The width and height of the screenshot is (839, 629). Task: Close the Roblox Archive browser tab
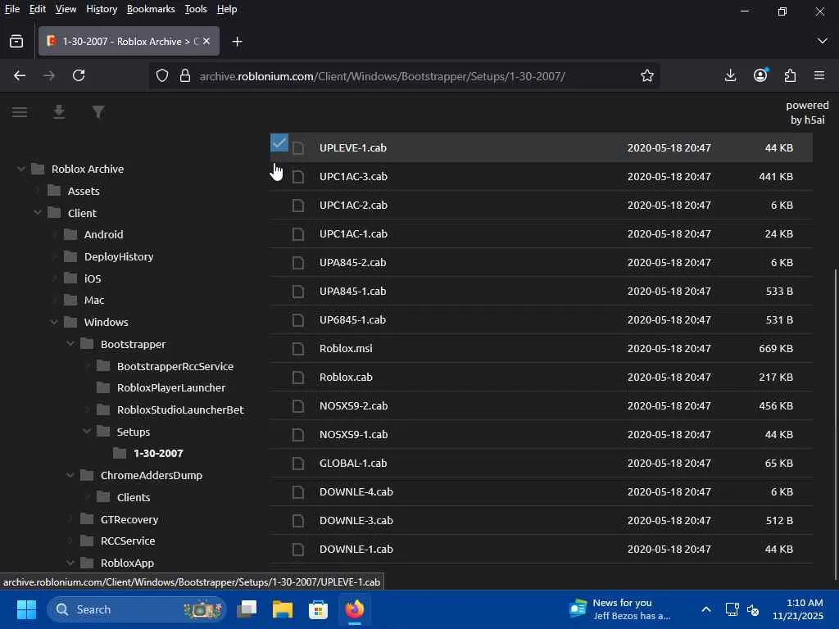pos(206,41)
